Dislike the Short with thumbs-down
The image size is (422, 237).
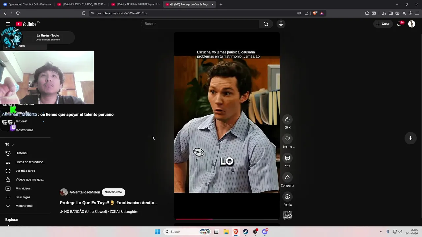click(287, 139)
